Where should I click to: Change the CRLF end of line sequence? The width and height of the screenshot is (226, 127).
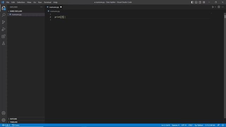tap(190, 125)
